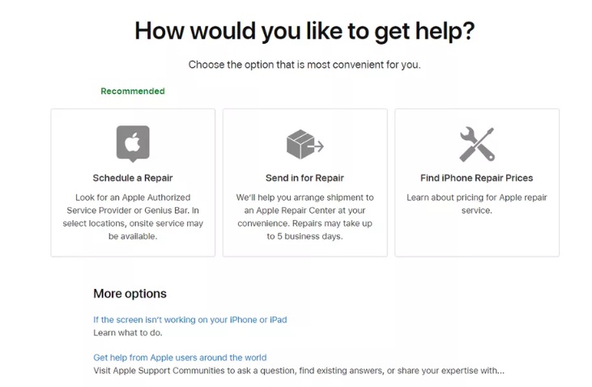Click the Choose the option subtitle text

[x=305, y=65]
